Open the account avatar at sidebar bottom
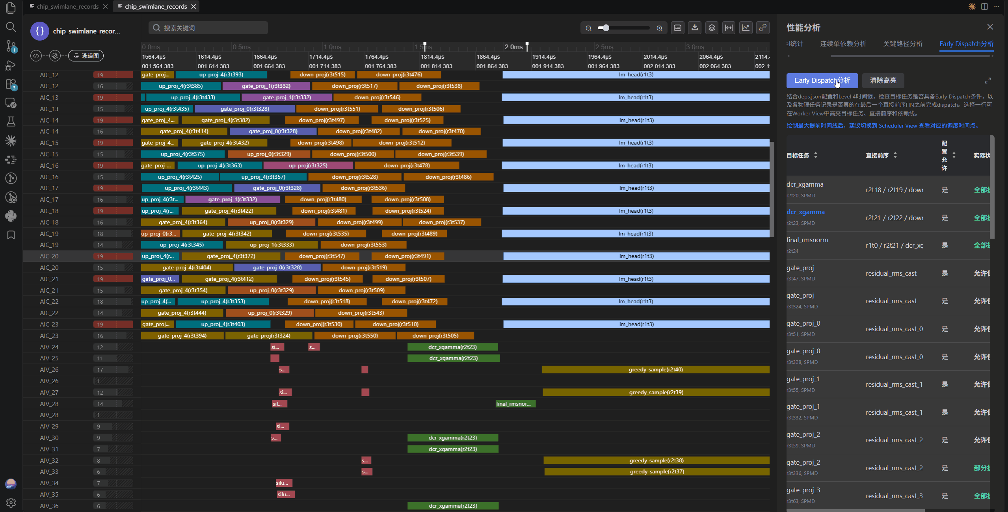The width and height of the screenshot is (1008, 512). click(x=11, y=484)
